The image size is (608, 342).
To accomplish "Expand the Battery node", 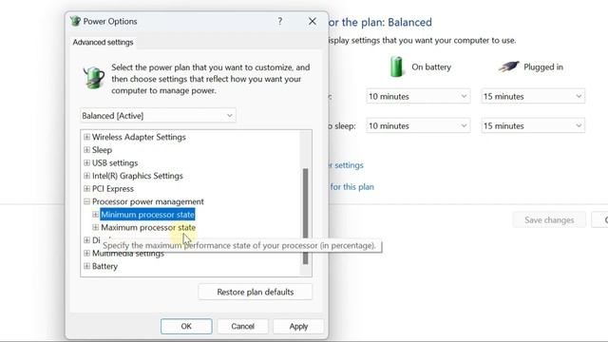I will (x=86, y=266).
